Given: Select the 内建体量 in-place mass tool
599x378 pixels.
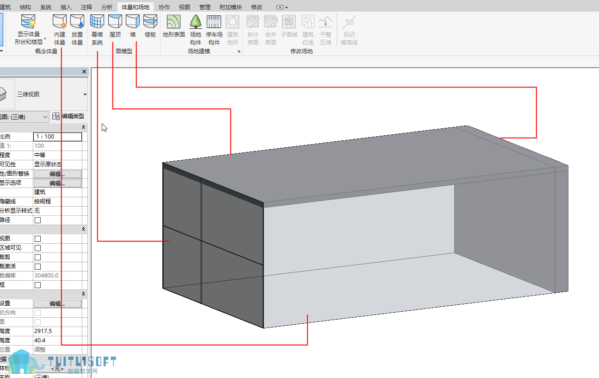Looking at the screenshot, I should coord(60,30).
